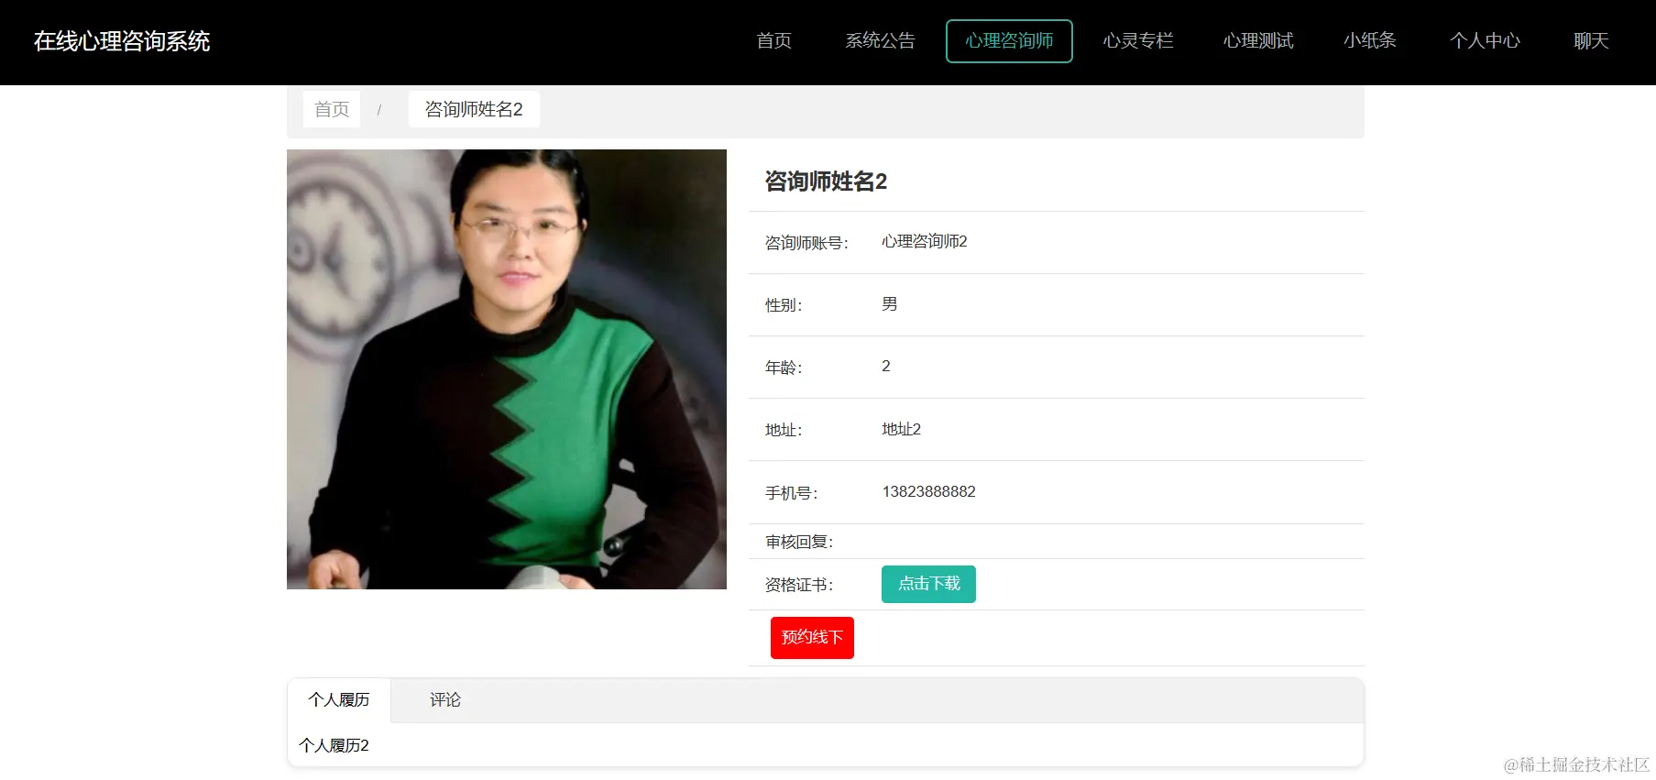Image resolution: width=1656 pixels, height=780 pixels.
Task: Click the 咨询师账号: label
Action: 806,243
